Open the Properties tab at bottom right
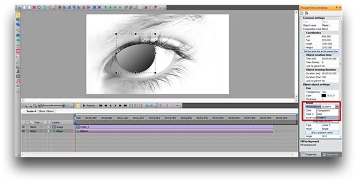This screenshot has width=356, height=181. (311, 154)
